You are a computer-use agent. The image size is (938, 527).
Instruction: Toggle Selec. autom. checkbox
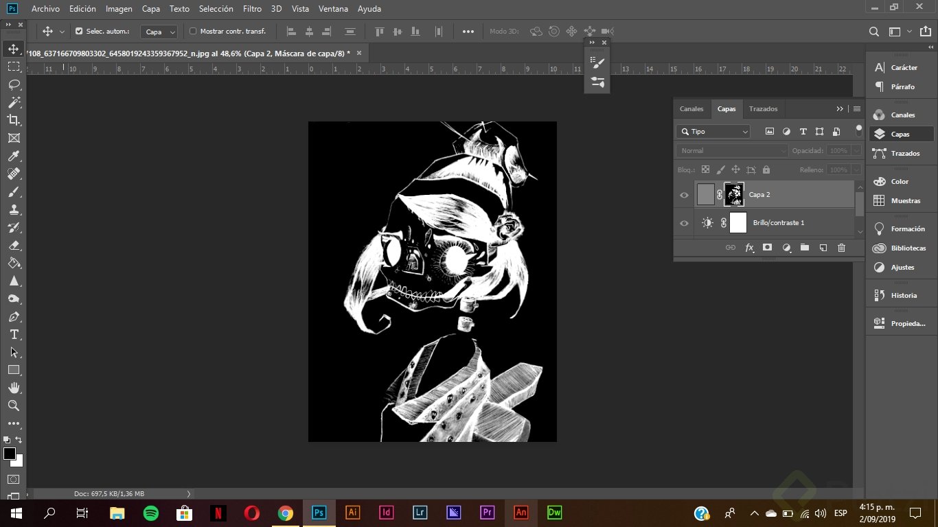79,32
